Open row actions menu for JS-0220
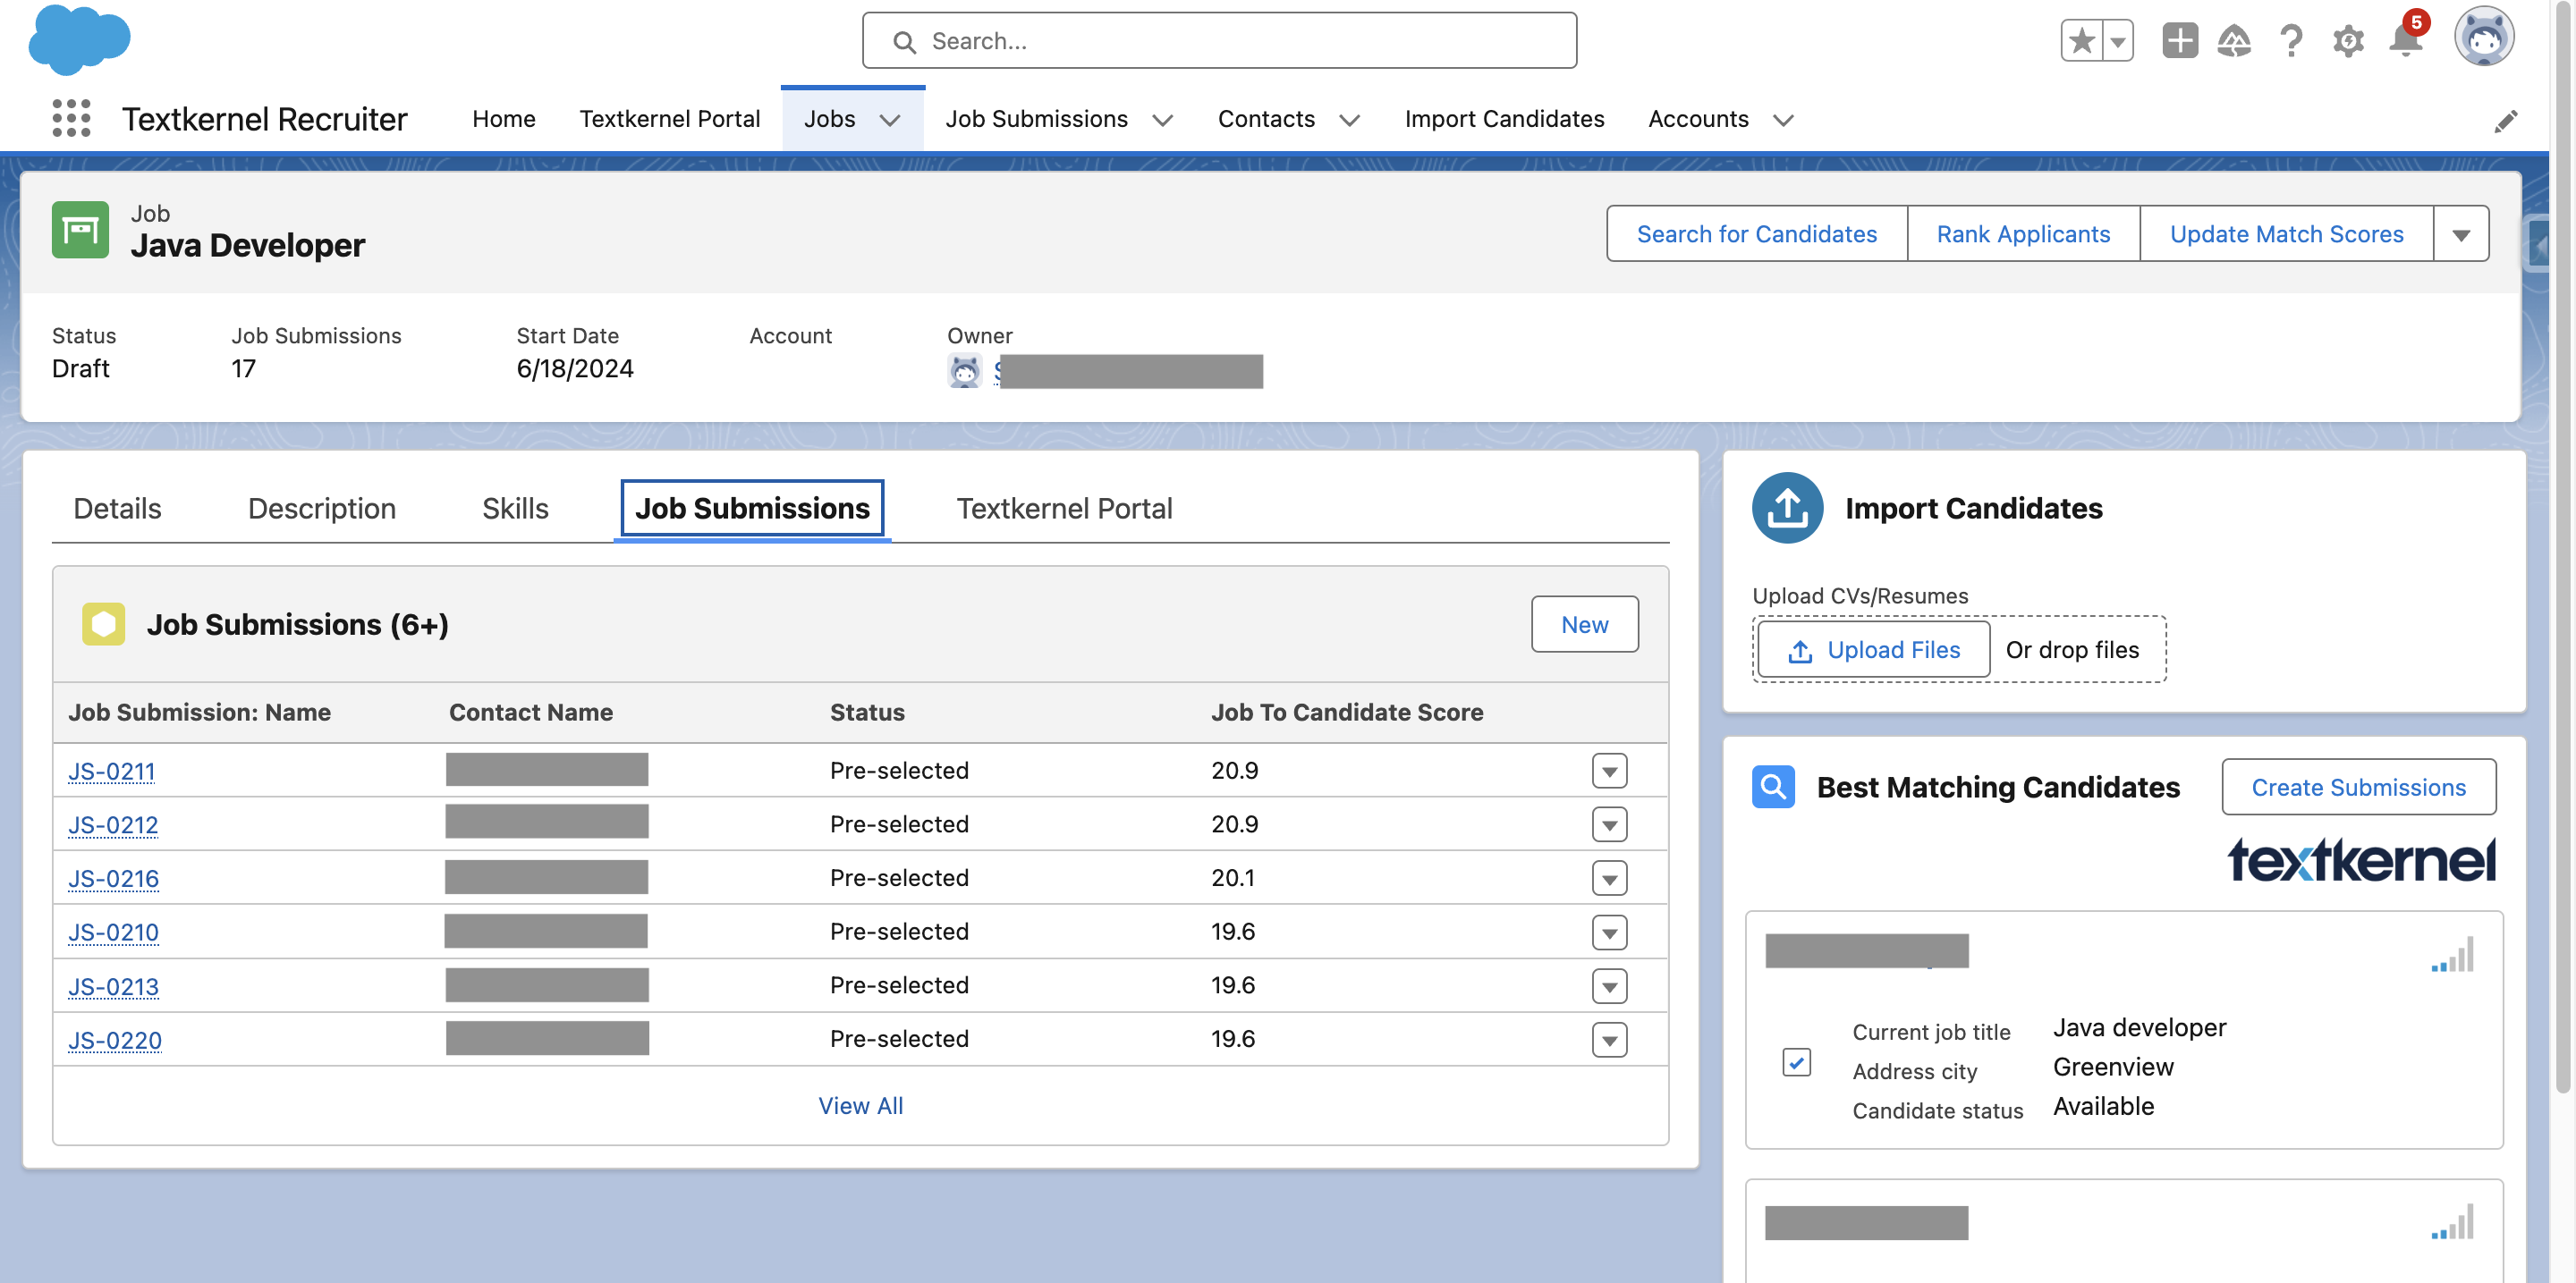The height and width of the screenshot is (1283, 2576). (1609, 1039)
